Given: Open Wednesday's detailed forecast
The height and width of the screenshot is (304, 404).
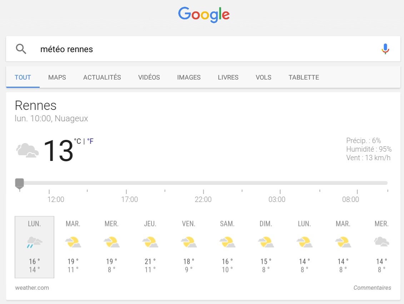Looking at the screenshot, I should pyautogui.click(x=111, y=246).
